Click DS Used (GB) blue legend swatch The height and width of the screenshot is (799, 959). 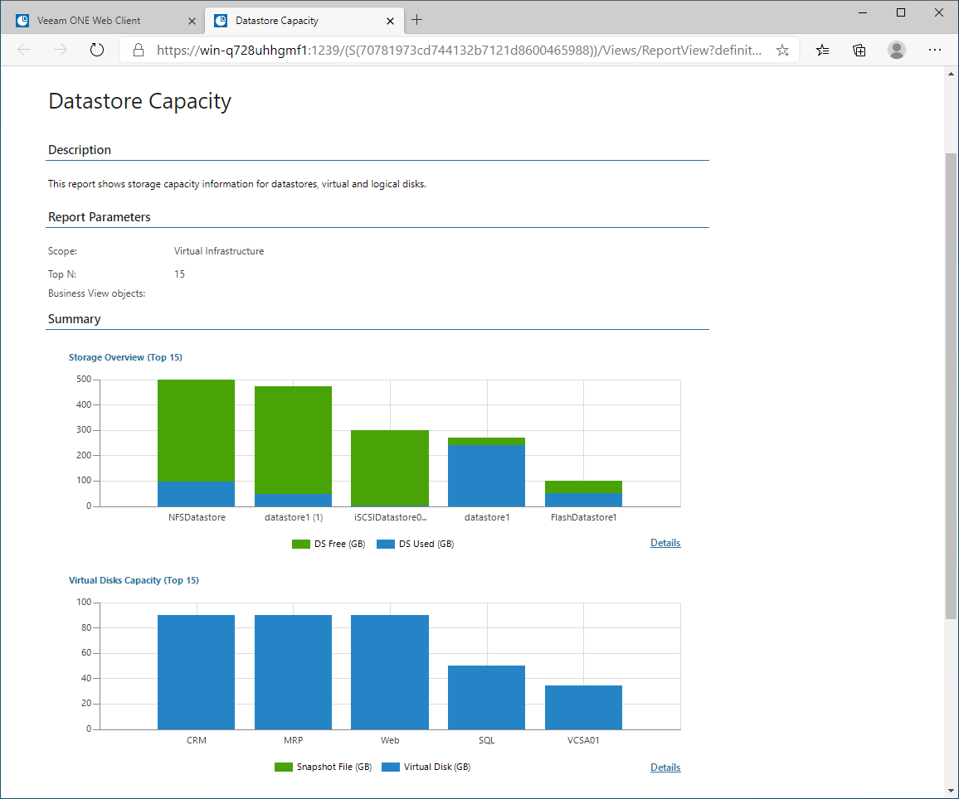(x=385, y=545)
